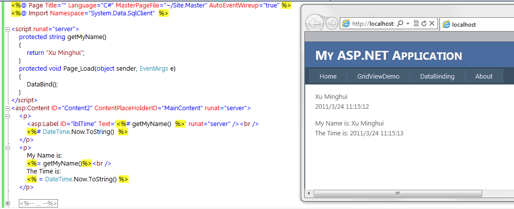
Task: Refresh the localhost page
Action: 424,24
